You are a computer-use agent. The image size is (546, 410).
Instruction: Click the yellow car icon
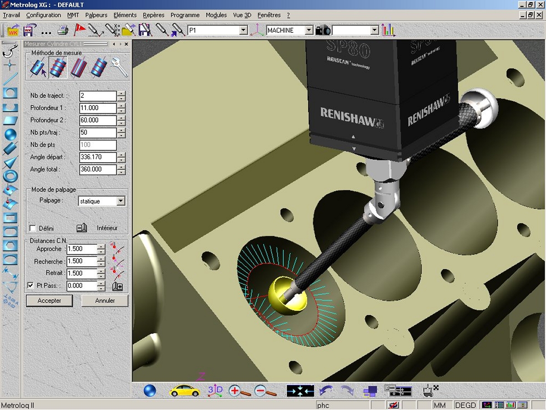click(184, 391)
